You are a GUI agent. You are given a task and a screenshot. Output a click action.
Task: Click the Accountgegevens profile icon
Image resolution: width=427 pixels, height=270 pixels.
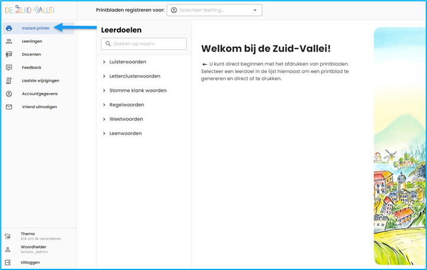tap(9, 94)
